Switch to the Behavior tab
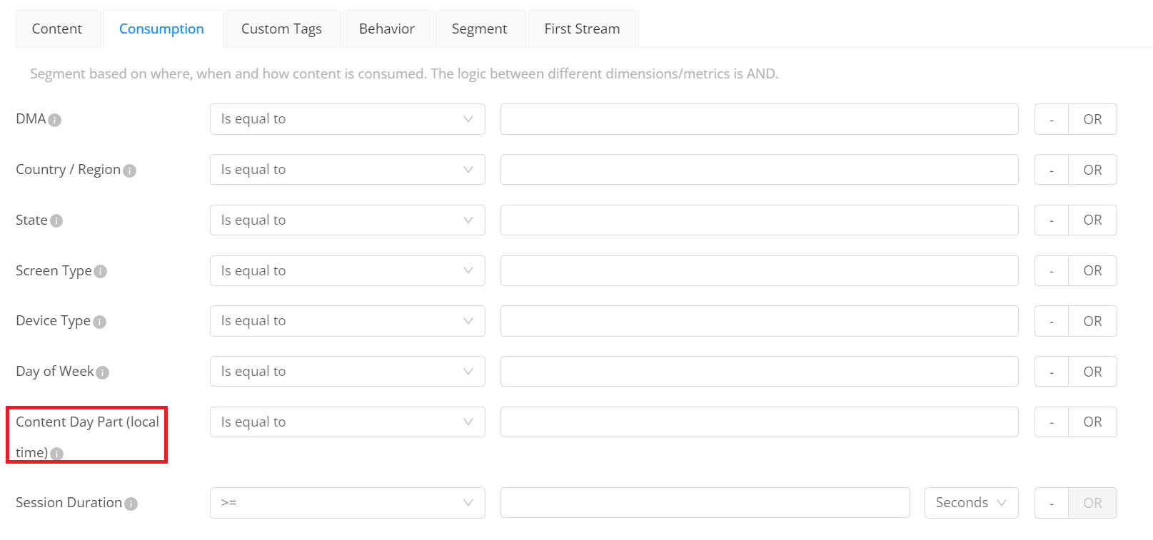Image resolution: width=1153 pixels, height=540 pixels. coord(387,29)
